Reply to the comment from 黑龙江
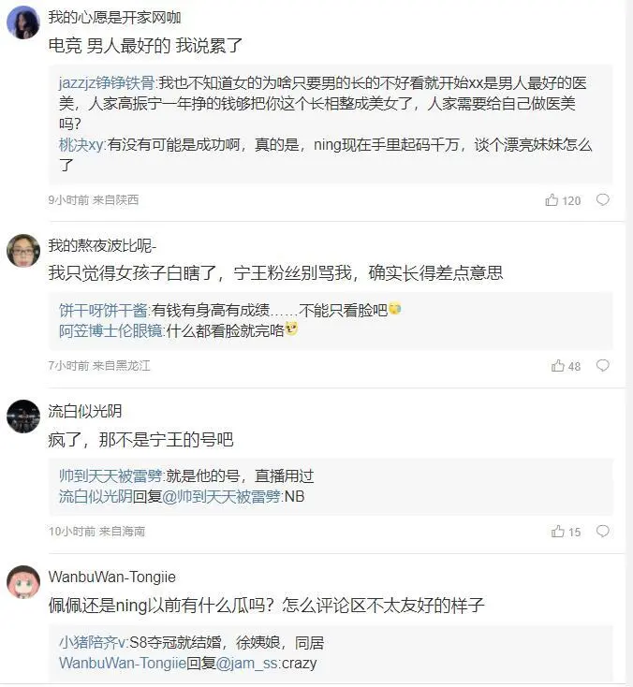633x687 pixels. click(x=603, y=366)
